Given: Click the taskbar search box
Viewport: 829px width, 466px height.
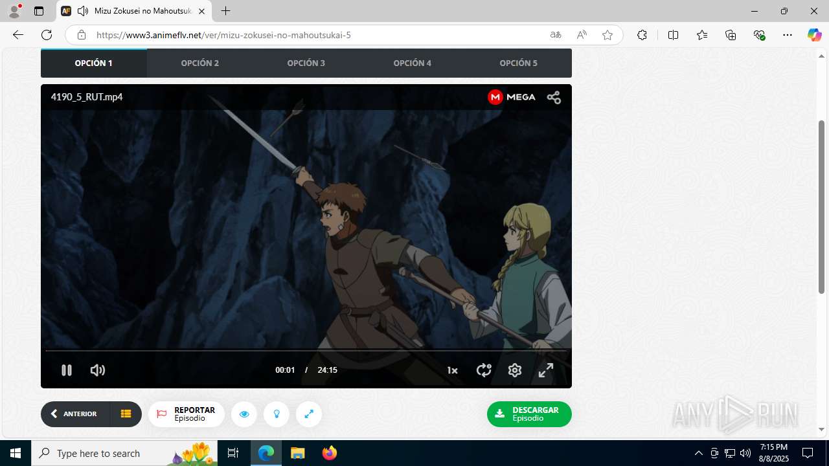Looking at the screenshot, I should [124, 453].
